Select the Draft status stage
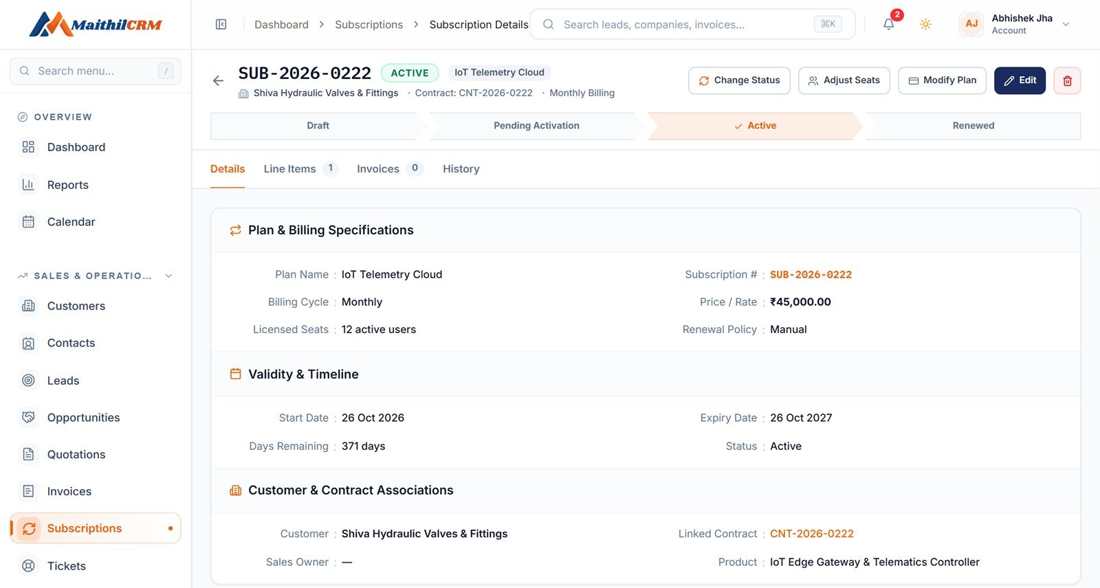This screenshot has width=1100, height=588. (318, 126)
